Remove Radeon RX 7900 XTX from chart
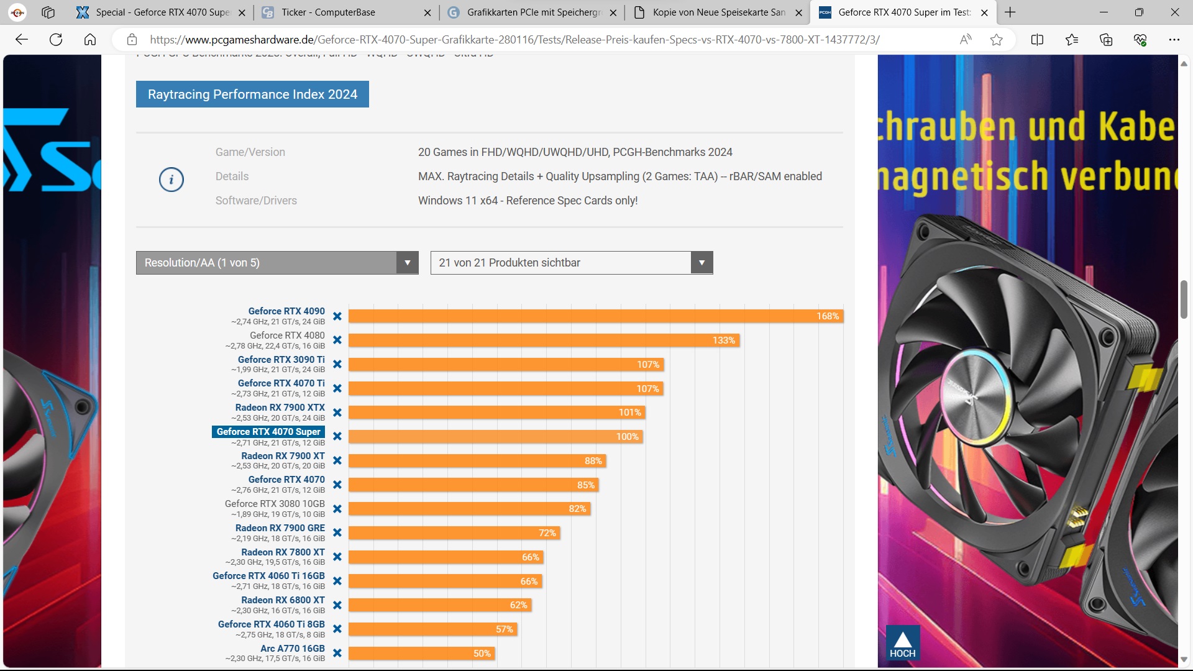Screen dimensions: 1193x671 tap(337, 413)
